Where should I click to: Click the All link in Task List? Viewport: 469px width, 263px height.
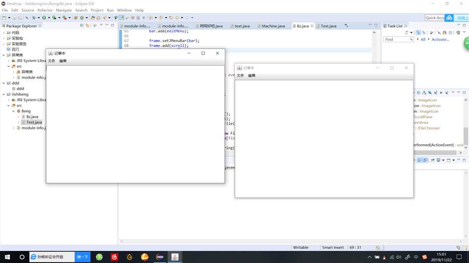click(x=423, y=39)
